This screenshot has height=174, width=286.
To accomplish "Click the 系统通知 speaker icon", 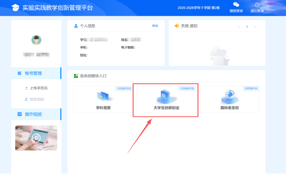I will pos(177,26).
